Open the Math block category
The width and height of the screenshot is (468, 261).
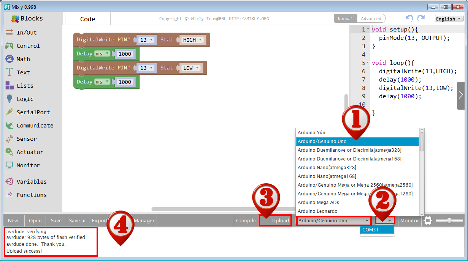pyautogui.click(x=23, y=59)
